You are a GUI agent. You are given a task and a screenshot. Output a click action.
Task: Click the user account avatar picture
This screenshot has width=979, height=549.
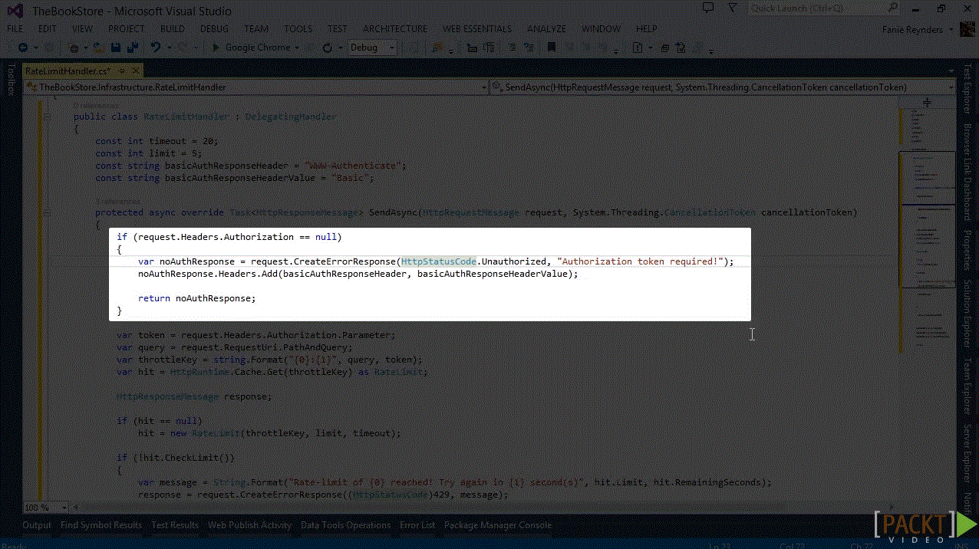[967, 30]
